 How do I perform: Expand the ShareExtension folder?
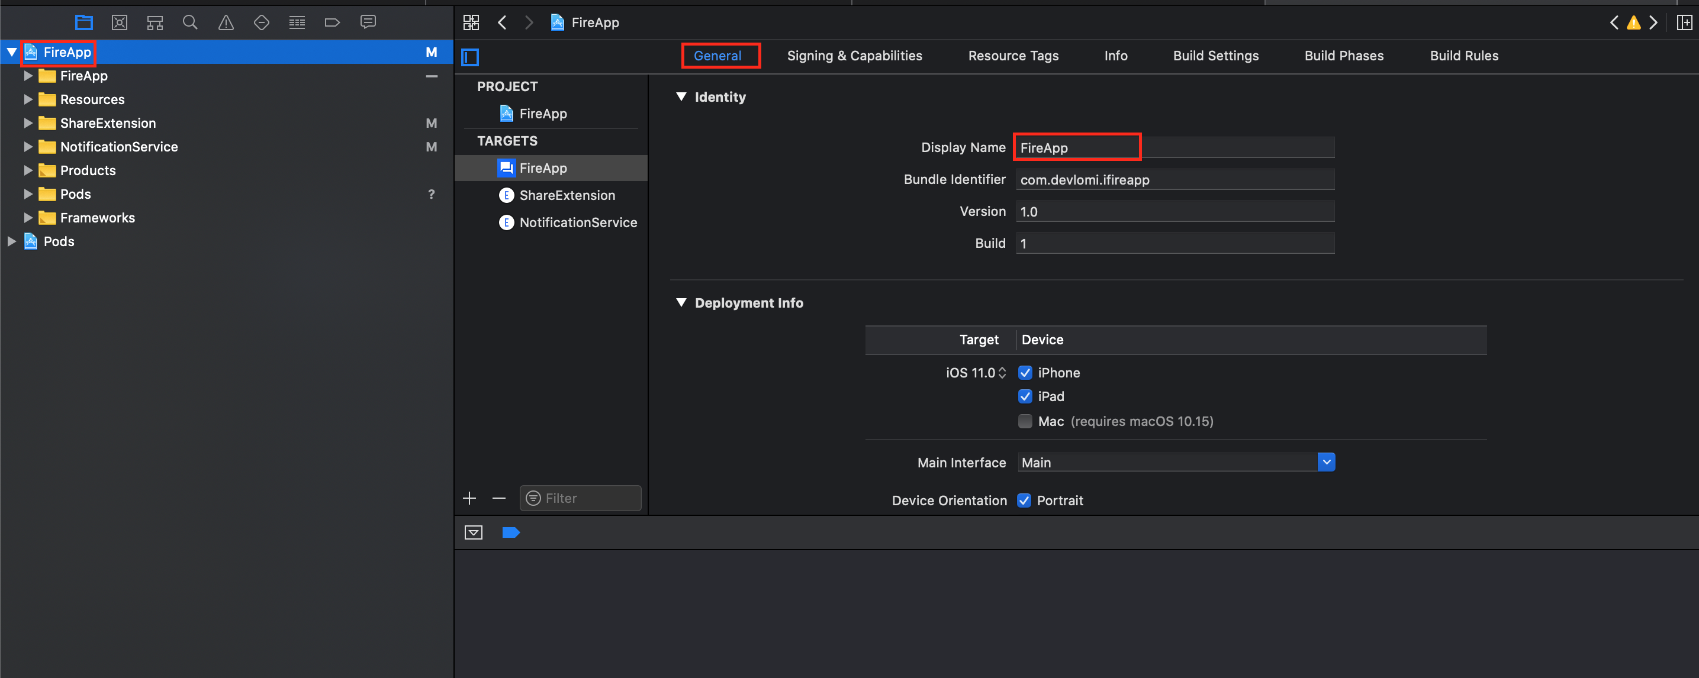[28, 123]
